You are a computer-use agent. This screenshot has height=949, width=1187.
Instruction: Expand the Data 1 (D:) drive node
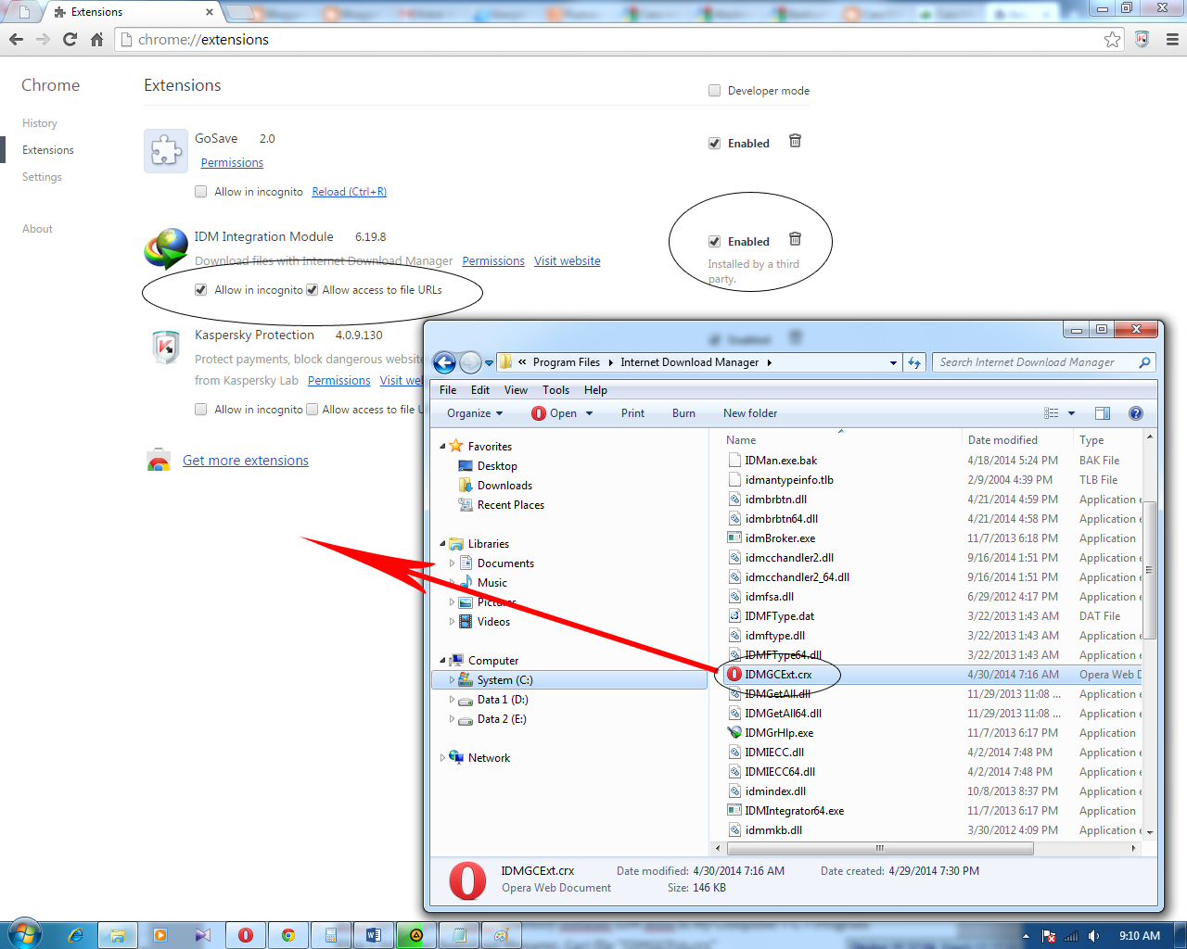[x=452, y=700]
